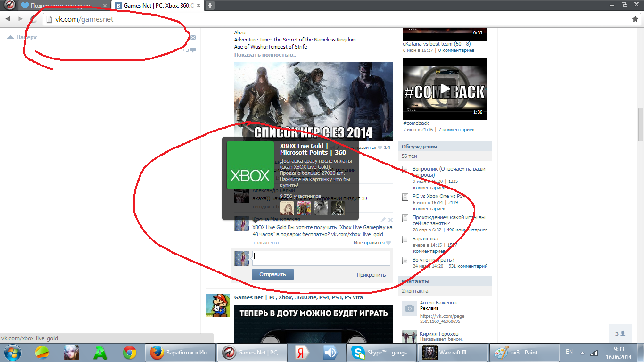
Task: Click Антон Баженов's camera avatar placeholder
Action: tap(410, 308)
